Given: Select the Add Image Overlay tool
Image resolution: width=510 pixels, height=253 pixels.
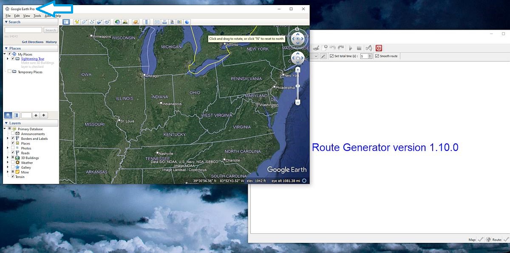Looking at the screenshot, I should coord(99,22).
